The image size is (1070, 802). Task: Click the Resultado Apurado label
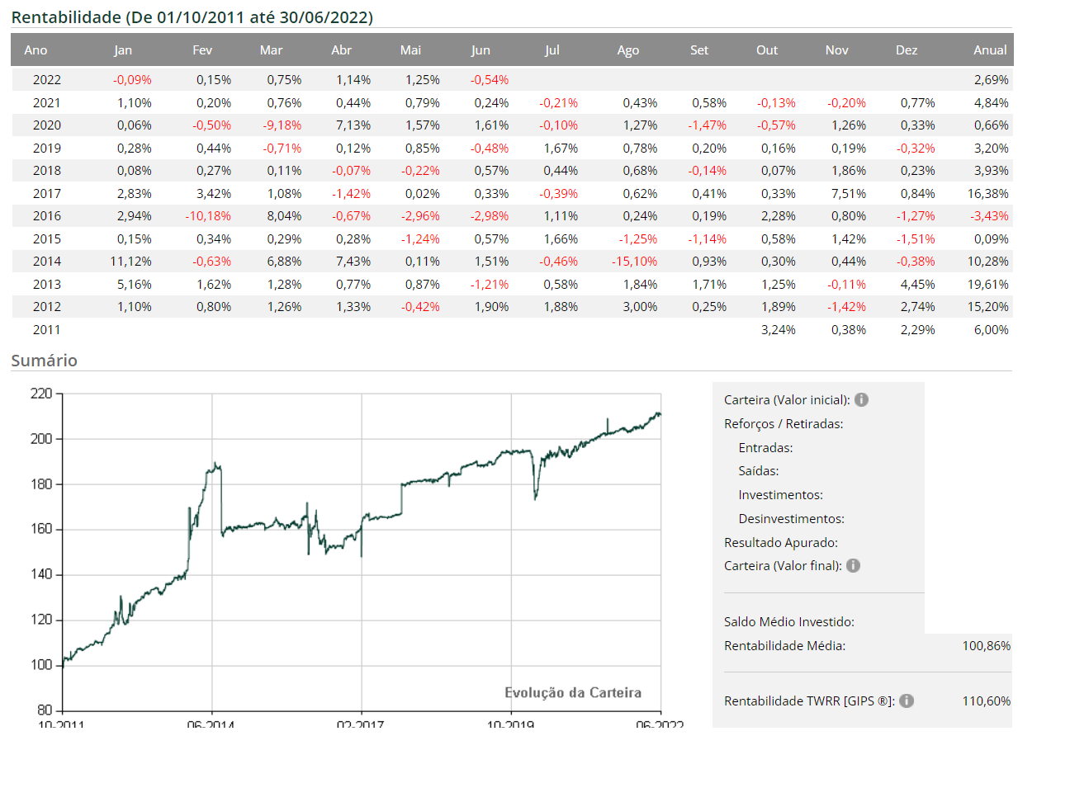coord(780,542)
